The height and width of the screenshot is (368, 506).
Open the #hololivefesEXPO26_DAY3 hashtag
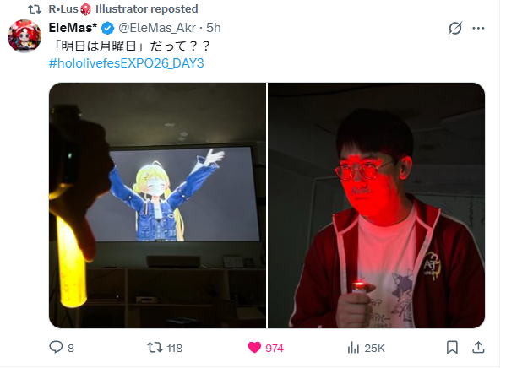[126, 63]
